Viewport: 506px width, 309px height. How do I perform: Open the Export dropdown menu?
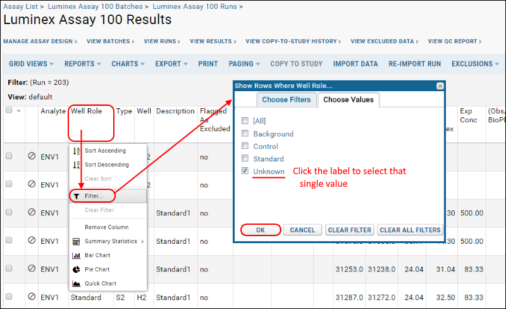point(171,64)
